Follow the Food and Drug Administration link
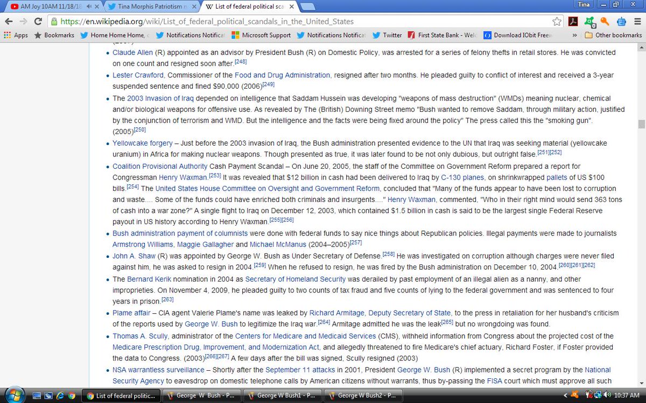This screenshot has height=403, width=646. point(282,75)
